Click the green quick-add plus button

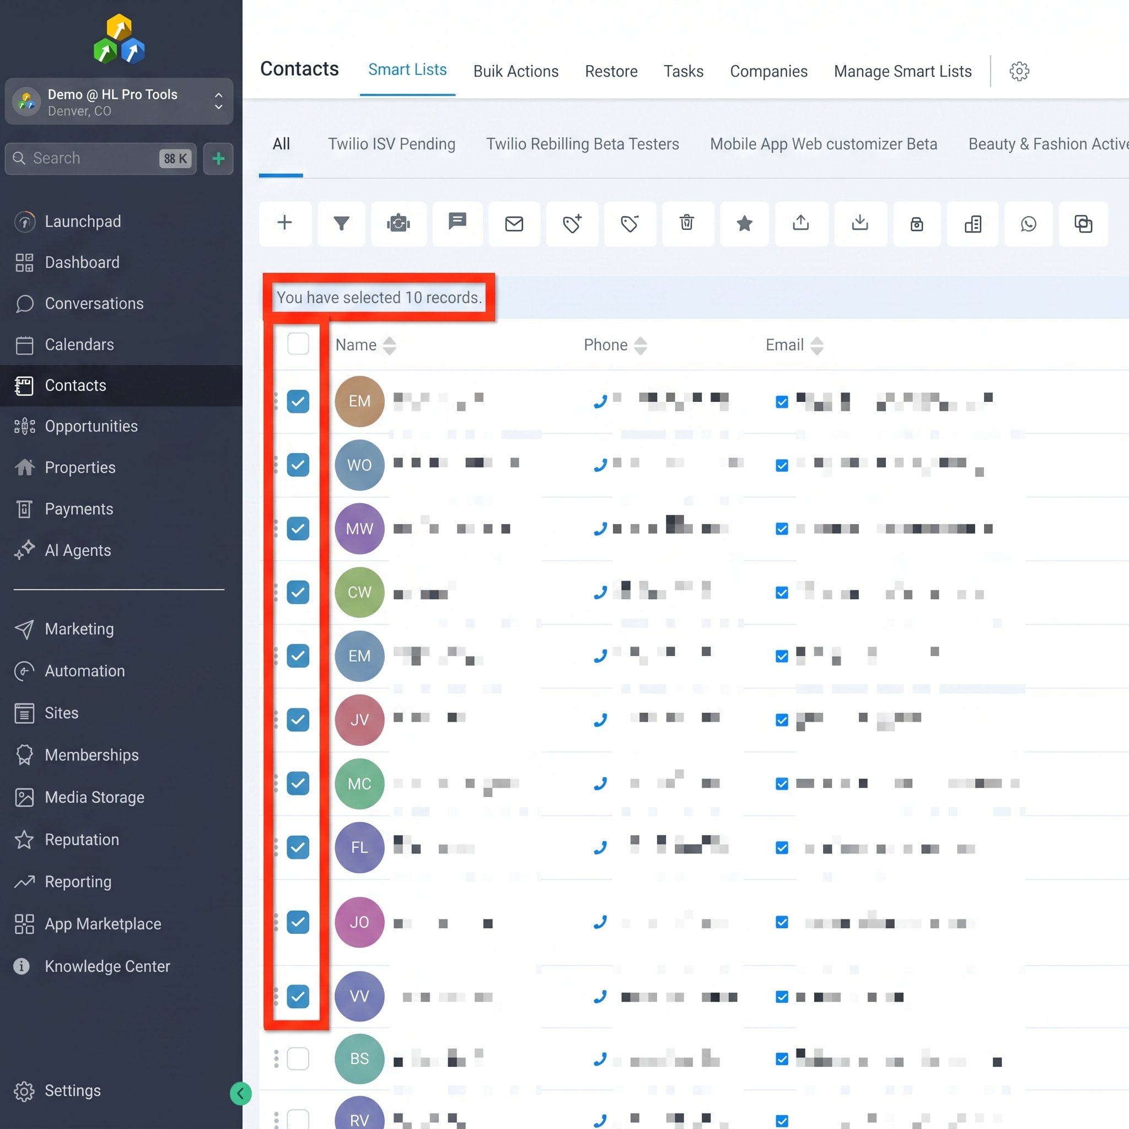click(x=218, y=158)
